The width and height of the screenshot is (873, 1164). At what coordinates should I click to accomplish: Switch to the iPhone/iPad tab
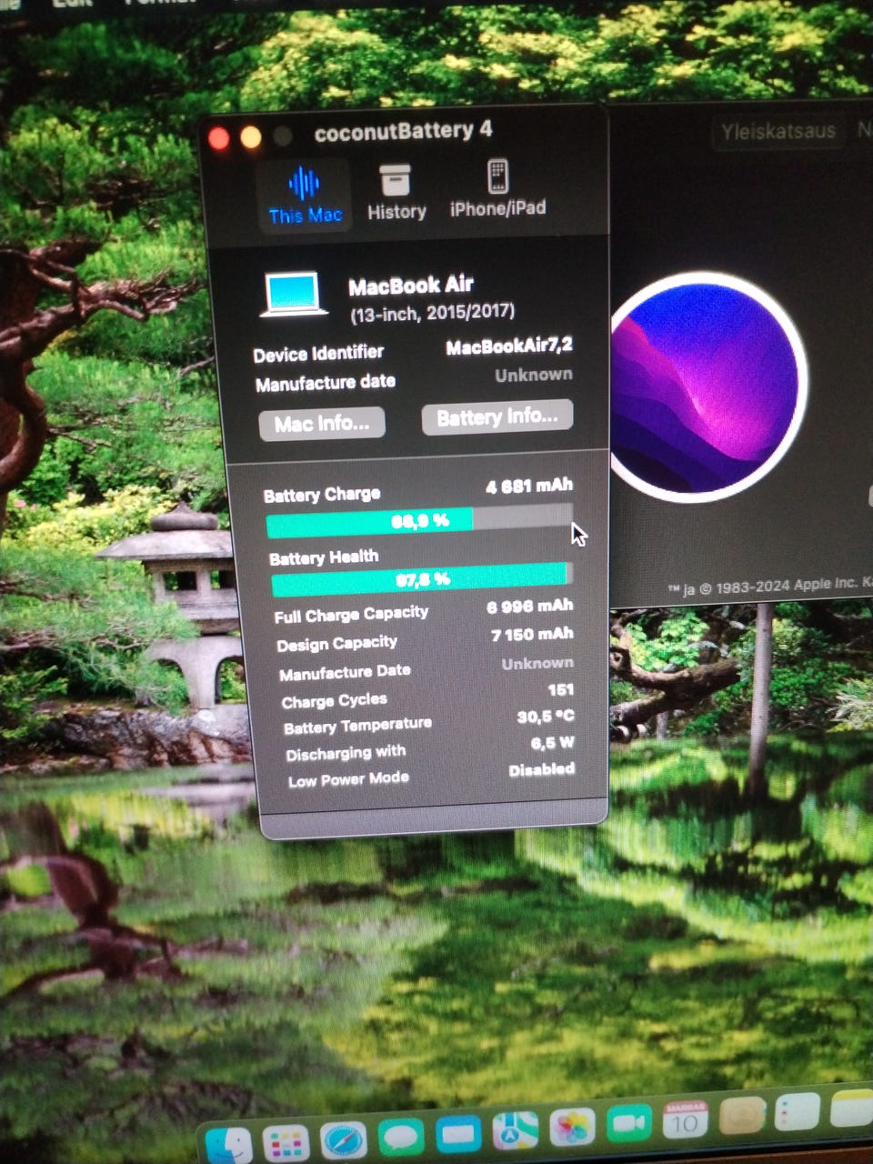[x=497, y=189]
